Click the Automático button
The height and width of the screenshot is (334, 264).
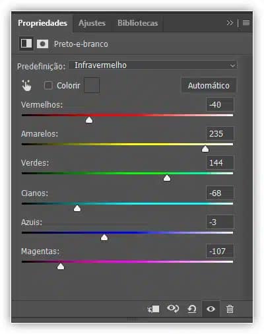point(209,86)
